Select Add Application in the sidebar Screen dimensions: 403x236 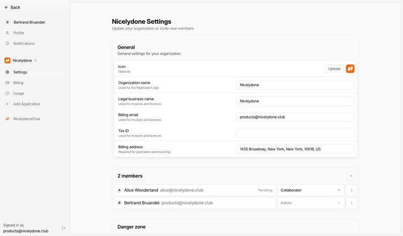[27, 104]
